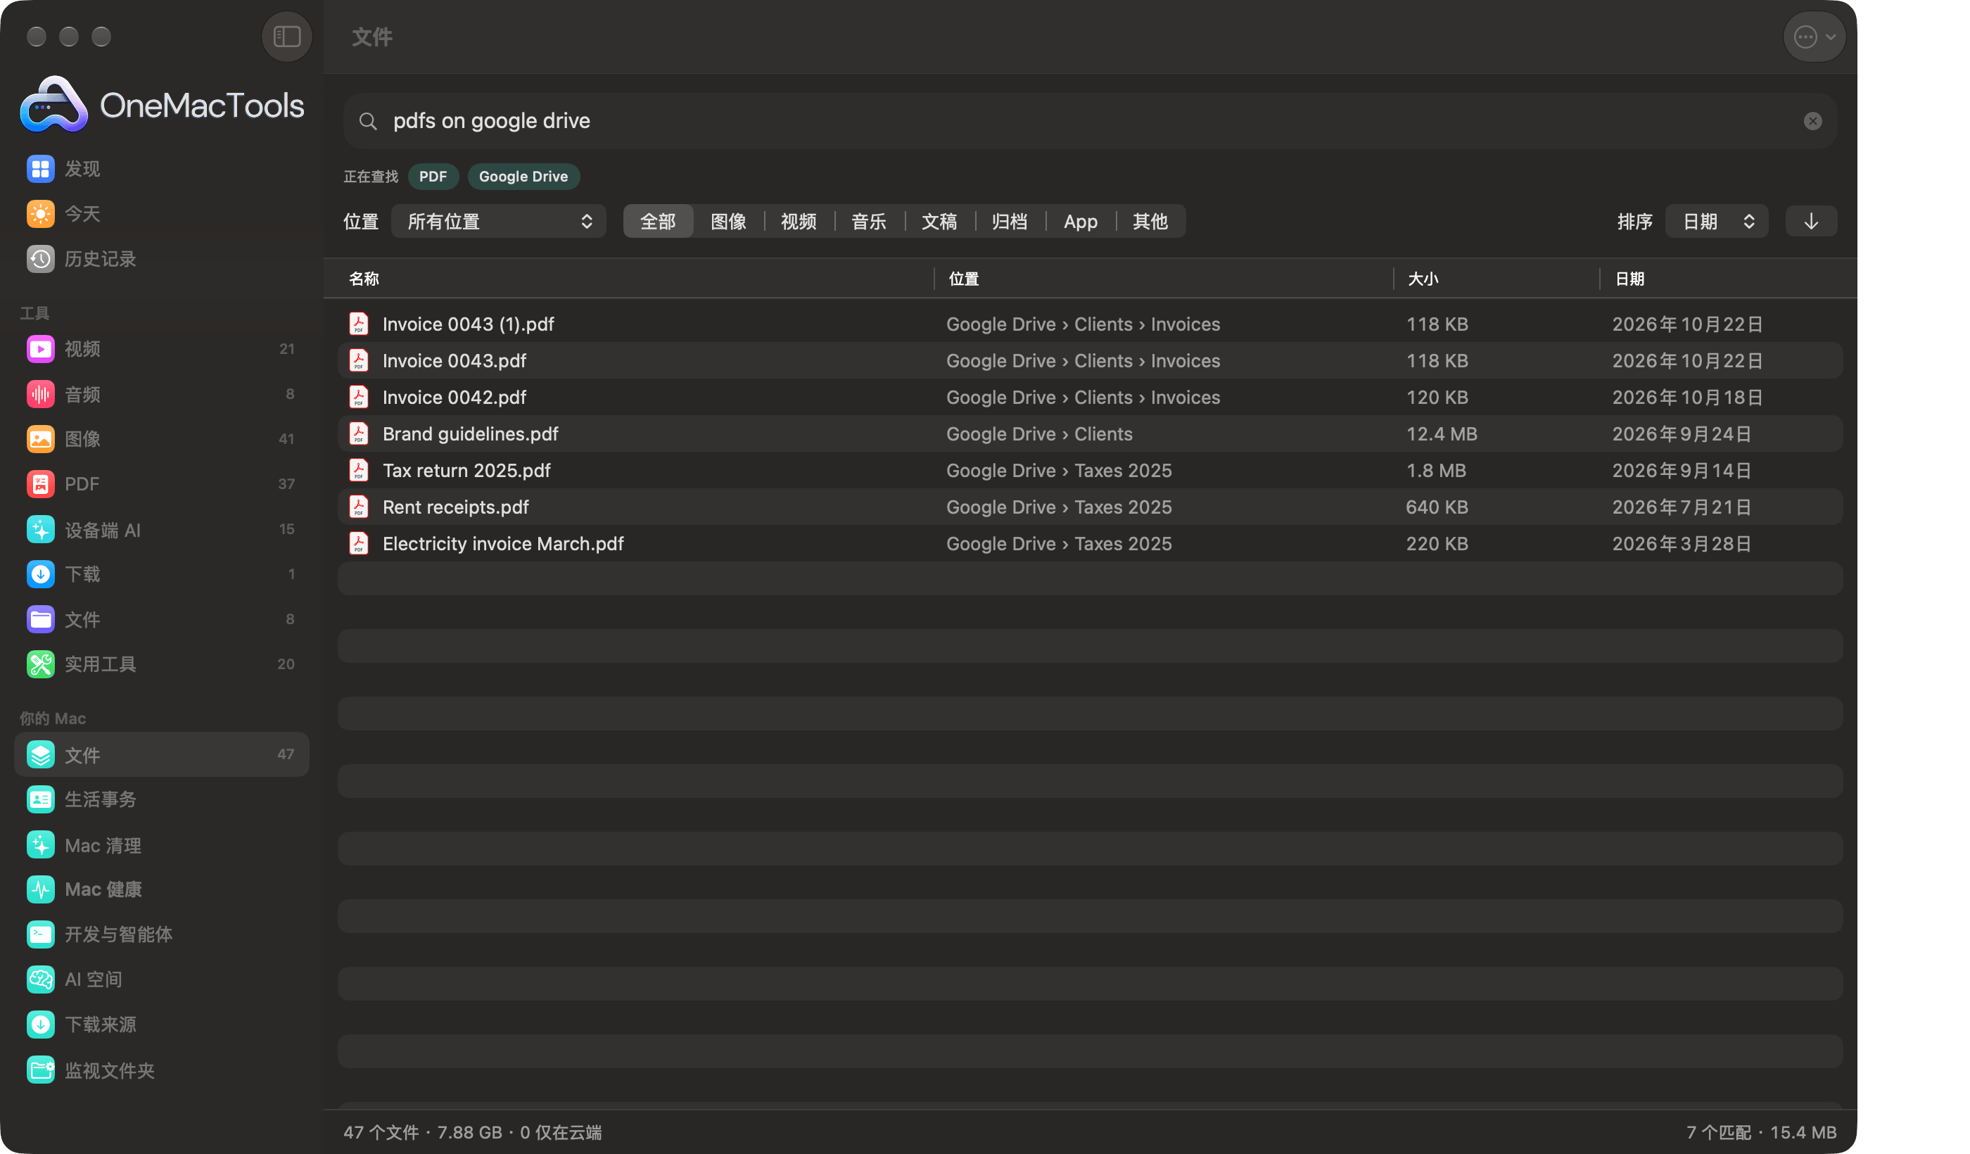Screen dimensions: 1970x1154
Task: Select Rent receipts.pdf file
Action: [x=1090, y=507]
